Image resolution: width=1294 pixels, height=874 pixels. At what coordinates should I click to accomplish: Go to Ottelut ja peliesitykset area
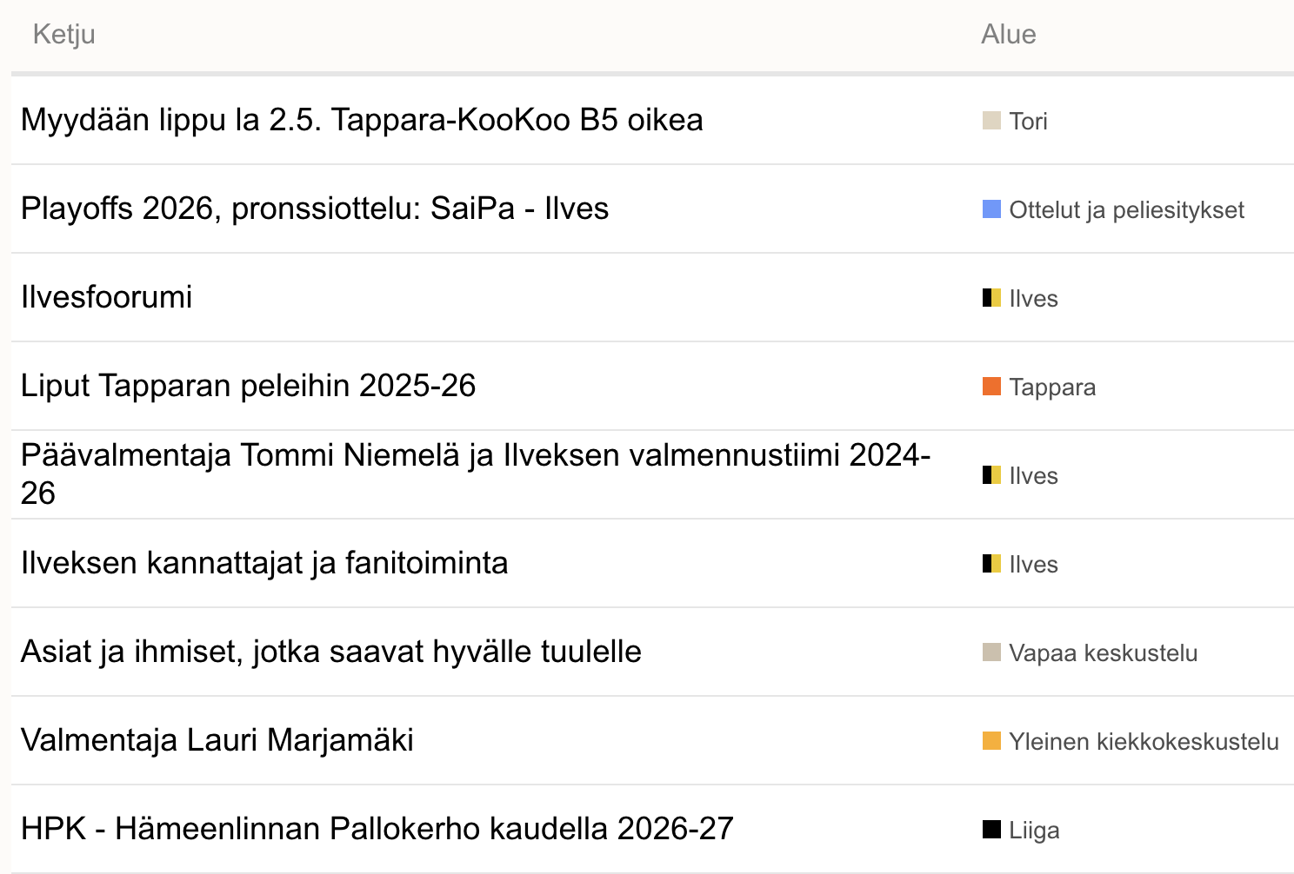[x=1126, y=209]
